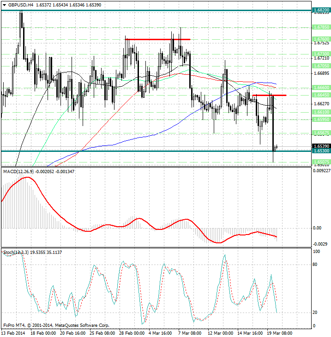Screen dimensions: 331x337
Task: Click the FxPro MT4 MetaQuotes copyright text
Action: click(55, 325)
